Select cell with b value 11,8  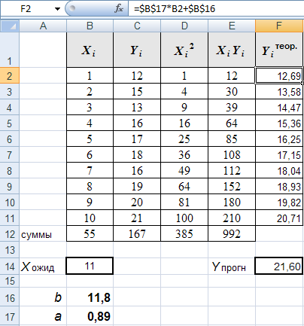click(x=90, y=297)
